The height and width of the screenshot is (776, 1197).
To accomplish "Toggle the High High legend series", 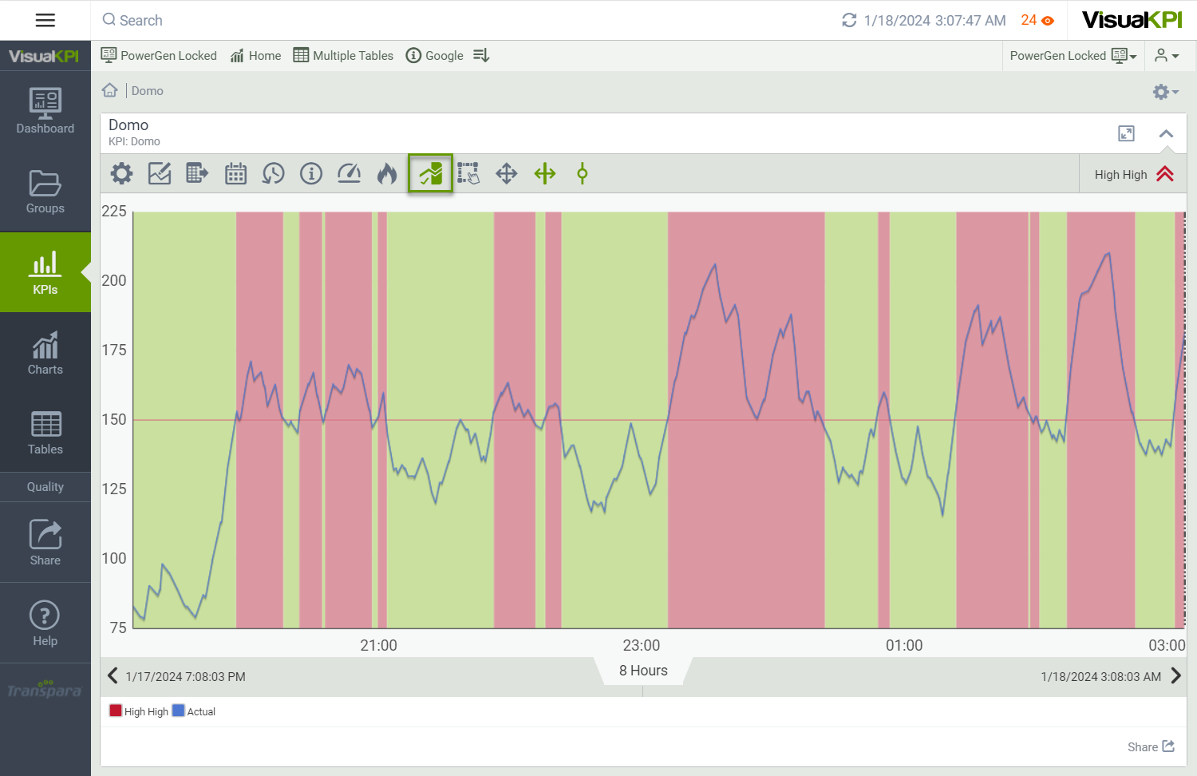I will tap(139, 711).
